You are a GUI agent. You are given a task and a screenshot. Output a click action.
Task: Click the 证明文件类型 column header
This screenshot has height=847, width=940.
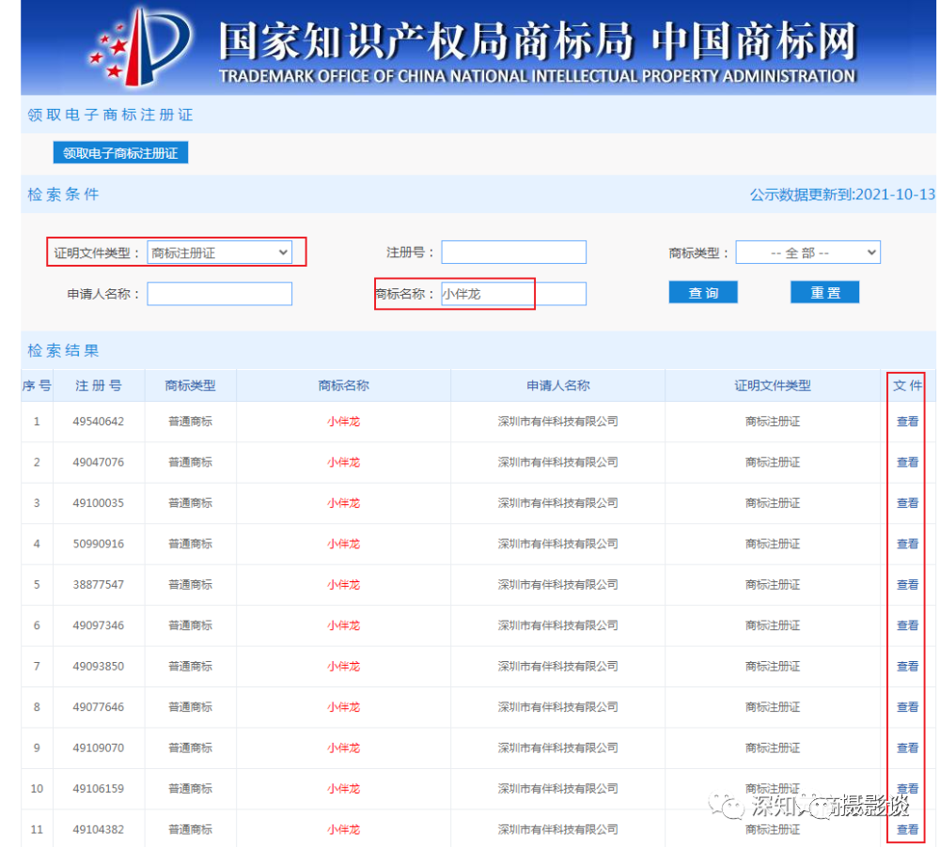773,385
